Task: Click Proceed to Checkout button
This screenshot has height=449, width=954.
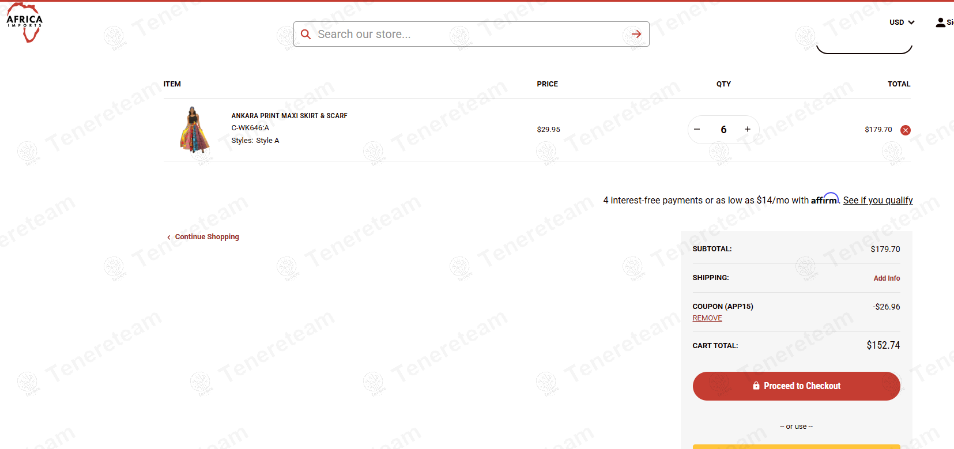Action: [796, 386]
